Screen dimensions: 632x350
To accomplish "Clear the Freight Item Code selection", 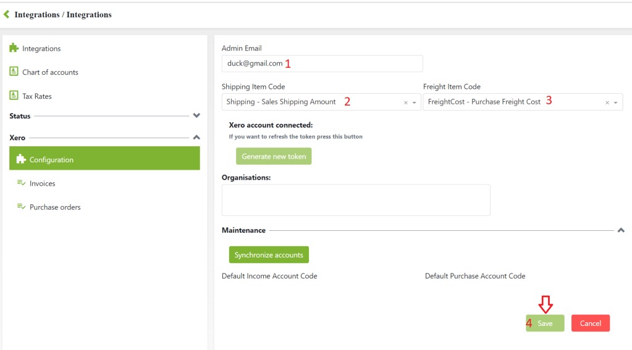I will (x=607, y=102).
